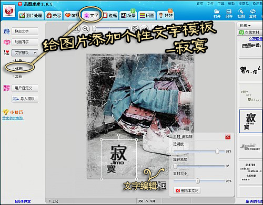The width and height of the screenshot is (263, 205).
Task: Click the bottom-left corner handle of text box
Action: coord(101,179)
